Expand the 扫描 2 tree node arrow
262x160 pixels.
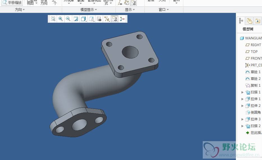coord(242,126)
